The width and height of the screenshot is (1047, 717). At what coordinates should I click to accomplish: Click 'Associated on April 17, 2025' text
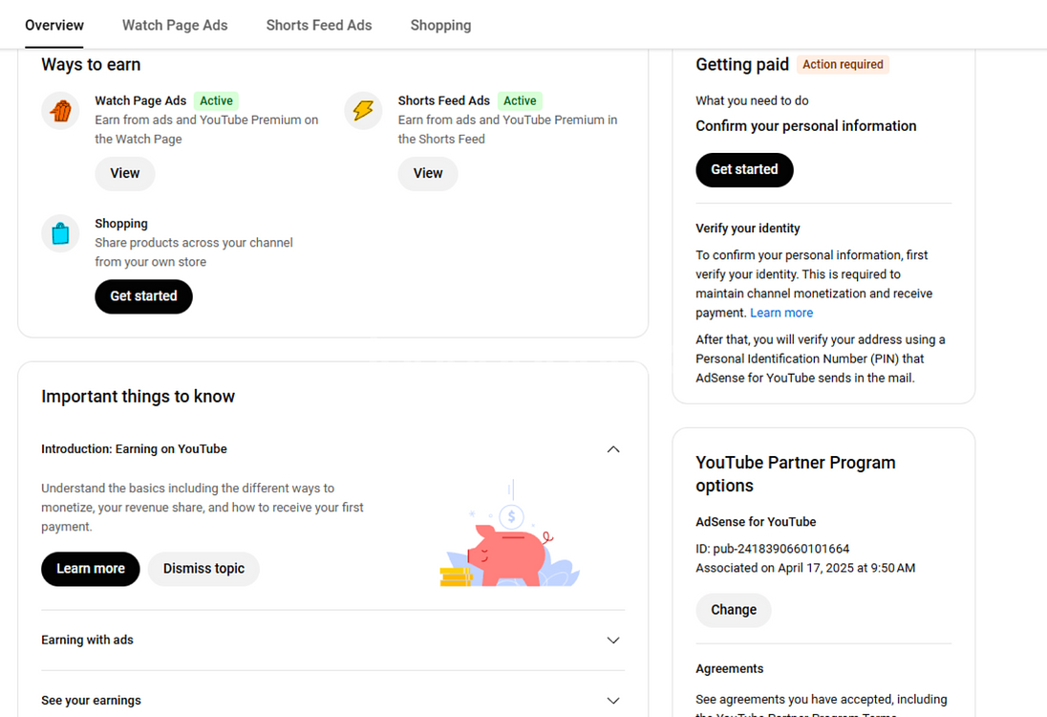pyautogui.click(x=805, y=569)
